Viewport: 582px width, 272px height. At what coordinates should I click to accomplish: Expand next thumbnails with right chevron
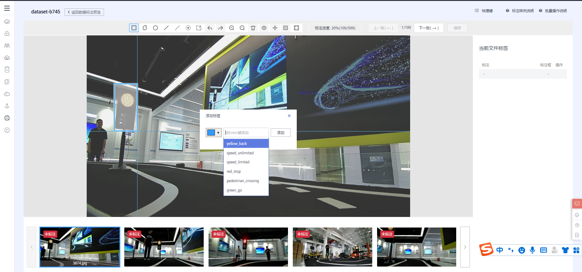point(465,247)
